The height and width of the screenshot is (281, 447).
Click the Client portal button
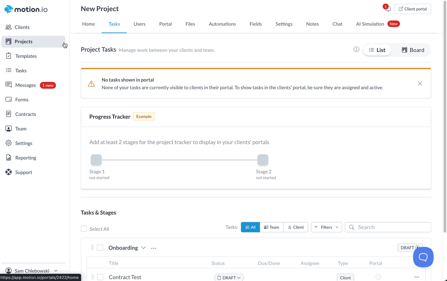coord(412,9)
